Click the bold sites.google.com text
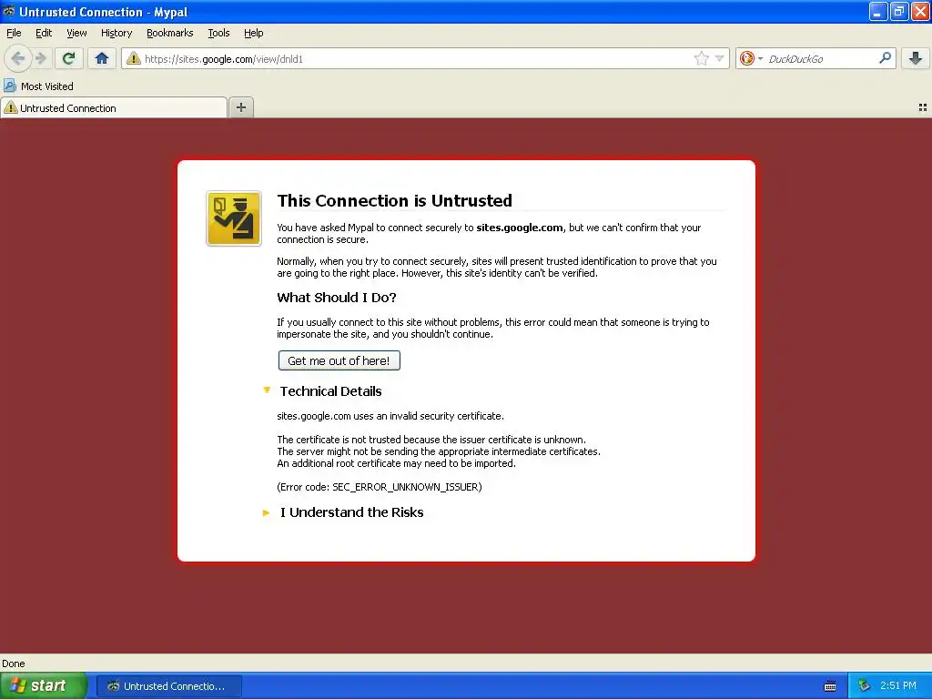The image size is (932, 699). point(520,228)
